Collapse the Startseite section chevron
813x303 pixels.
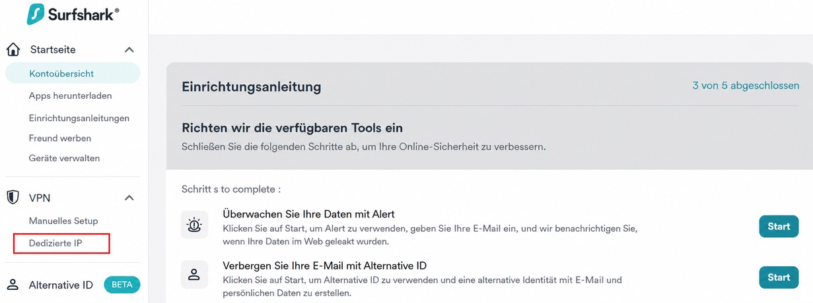click(x=129, y=50)
